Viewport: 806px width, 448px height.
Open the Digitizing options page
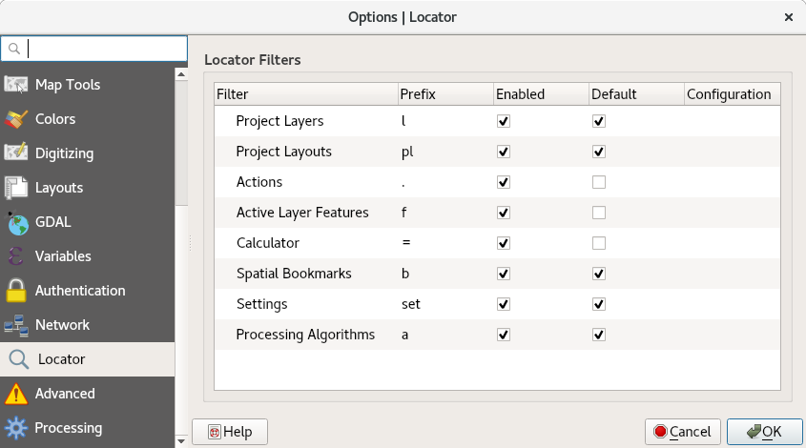coord(88,153)
